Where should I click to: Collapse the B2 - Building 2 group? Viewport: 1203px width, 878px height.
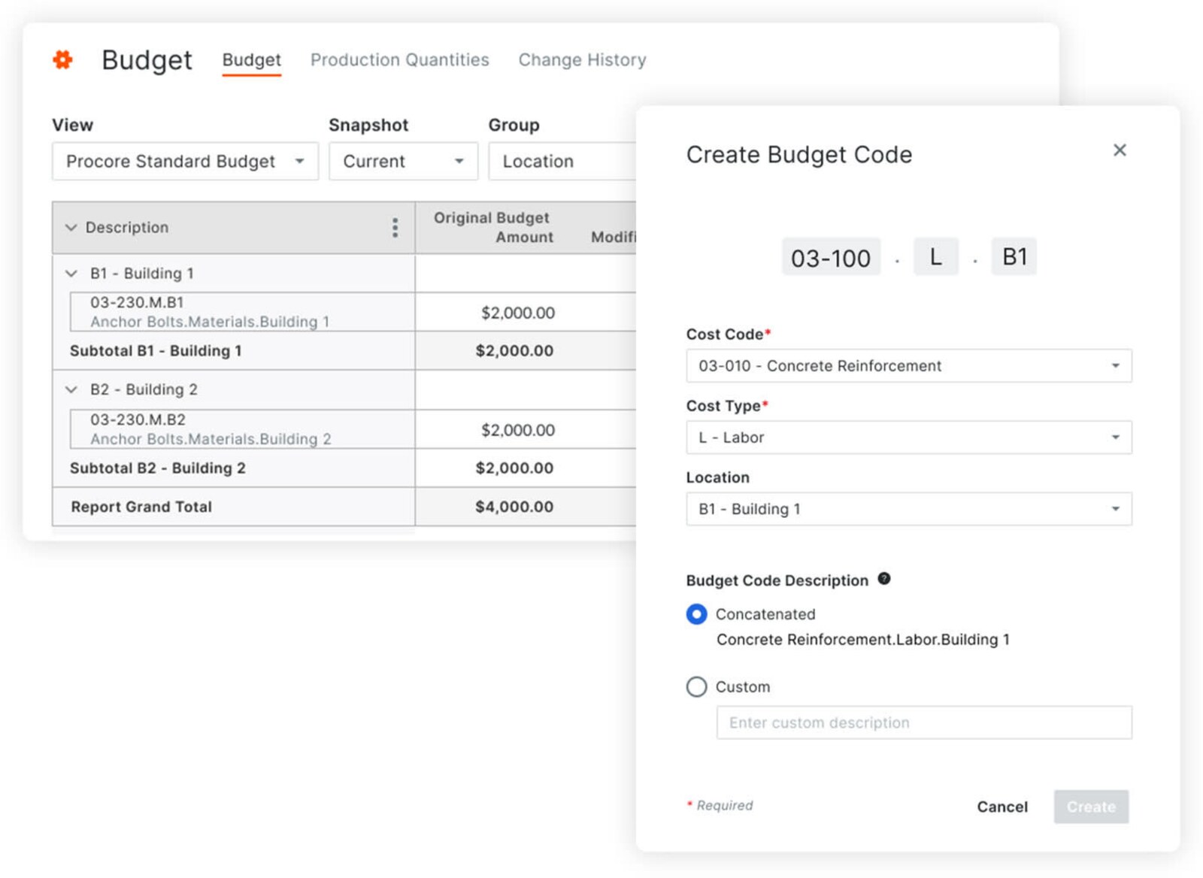coord(71,389)
